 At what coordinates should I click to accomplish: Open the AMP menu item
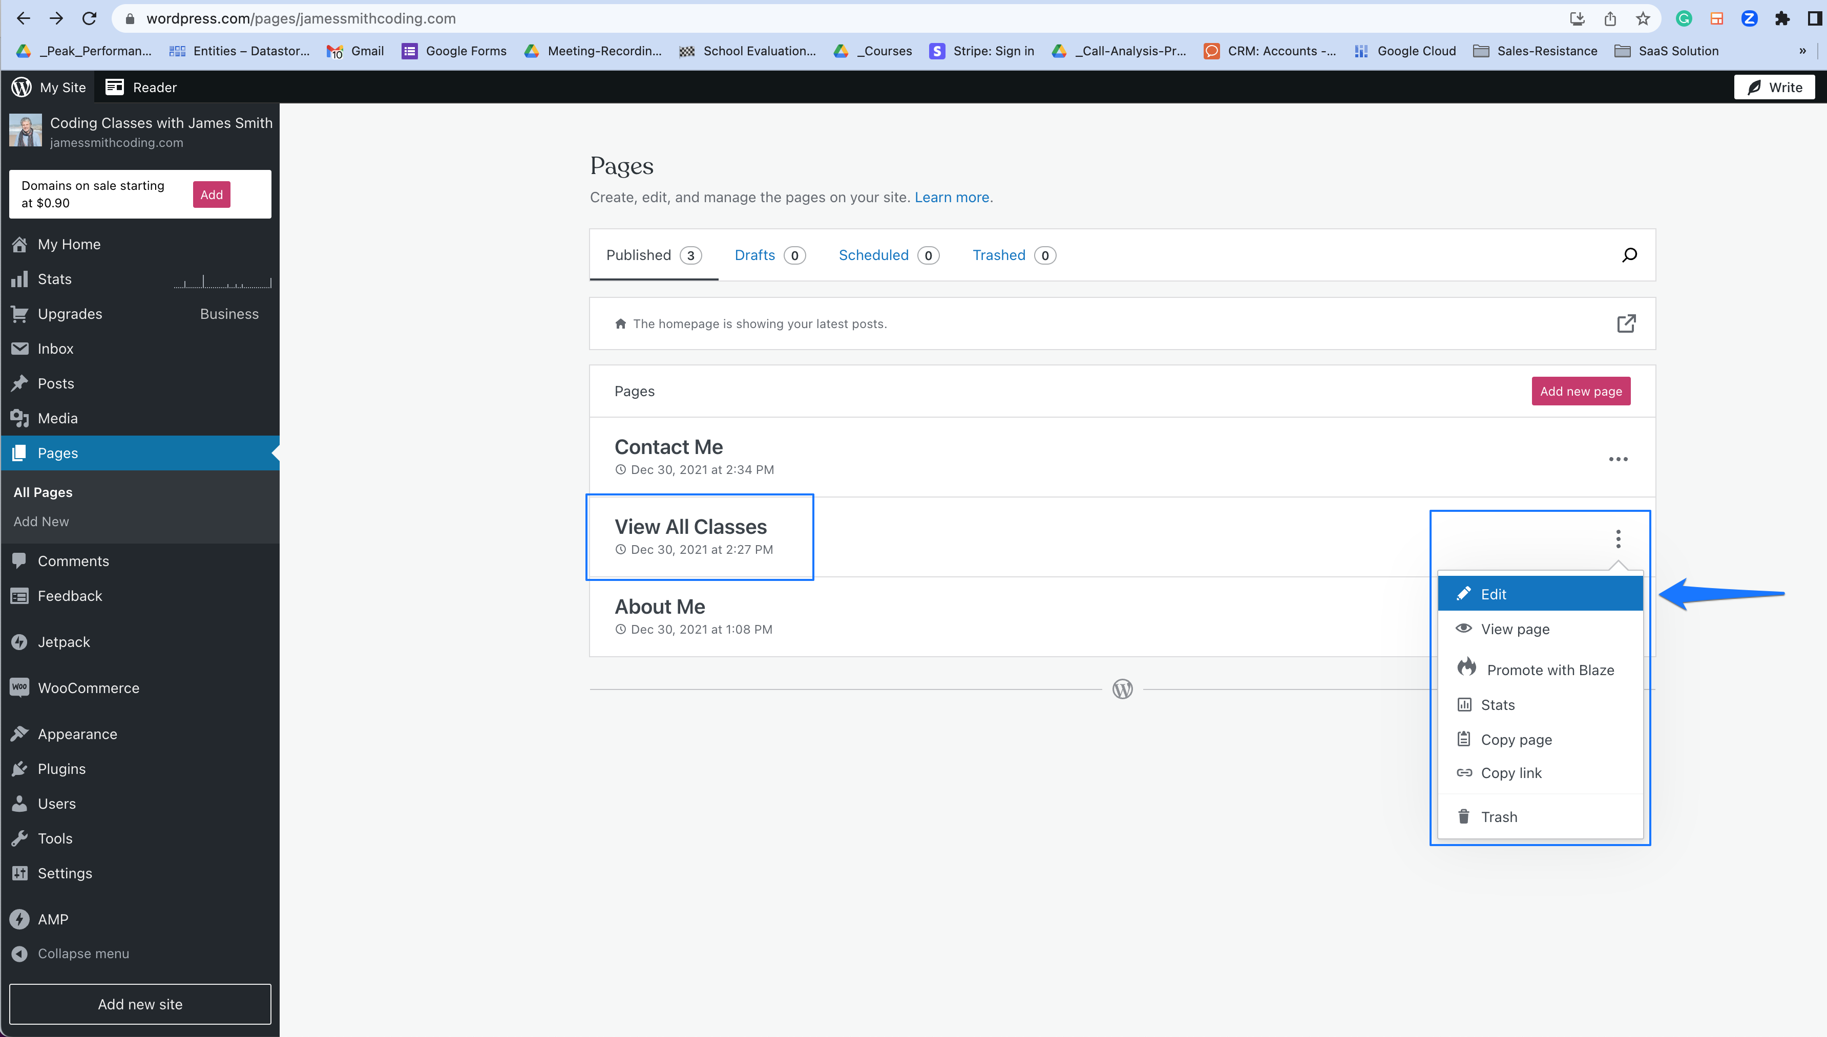(140, 919)
